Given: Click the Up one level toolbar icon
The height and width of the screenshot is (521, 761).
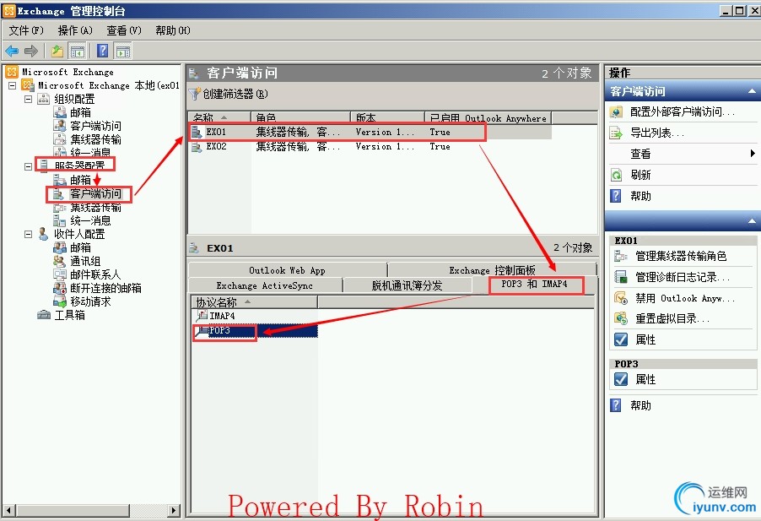Looking at the screenshot, I should 57,51.
